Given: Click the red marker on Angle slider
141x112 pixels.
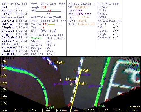Looking at the screenshot, I should (50, 11).
